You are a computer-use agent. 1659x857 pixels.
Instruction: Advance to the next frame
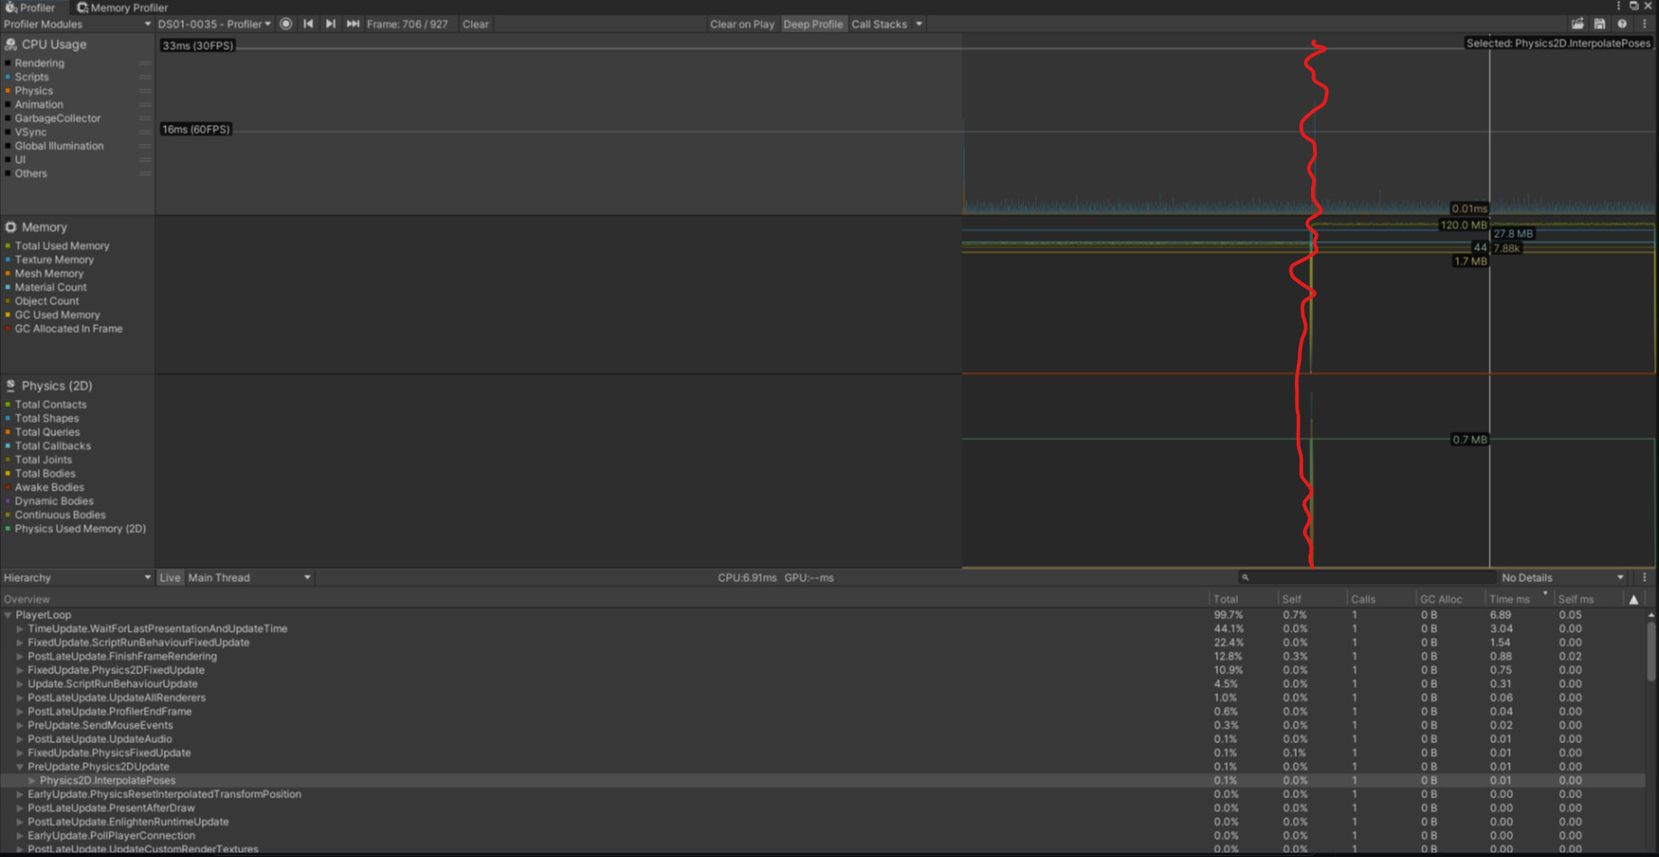point(331,24)
